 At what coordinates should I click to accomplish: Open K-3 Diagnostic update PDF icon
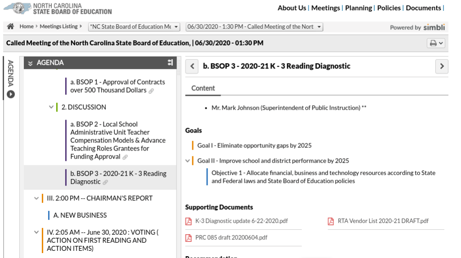tap(189, 221)
